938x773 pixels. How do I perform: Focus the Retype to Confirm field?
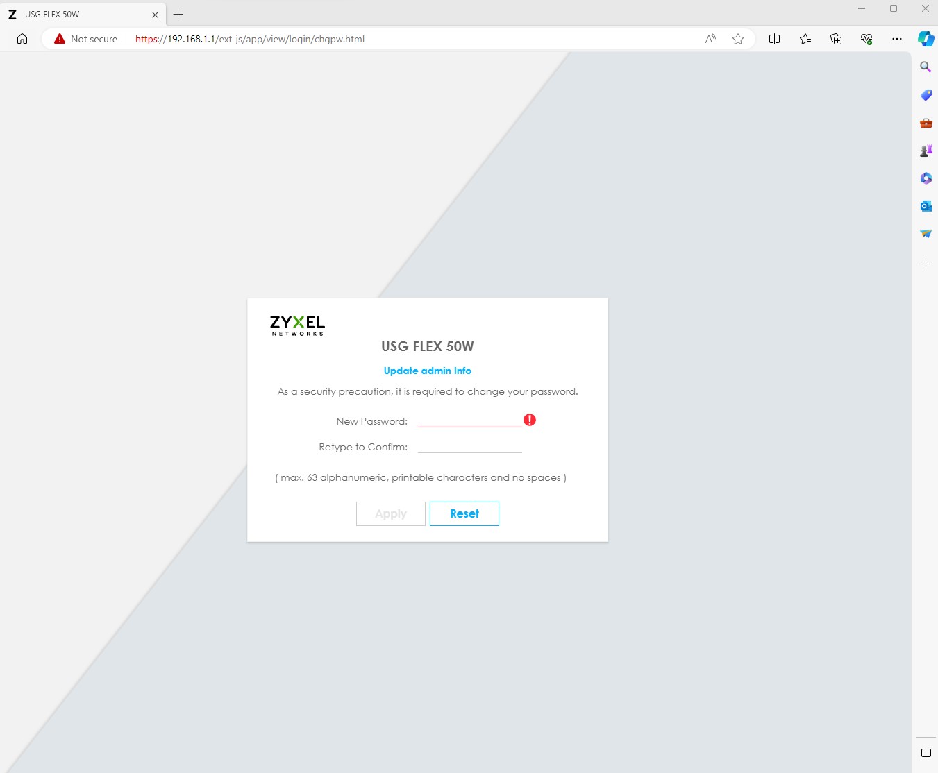click(470, 446)
